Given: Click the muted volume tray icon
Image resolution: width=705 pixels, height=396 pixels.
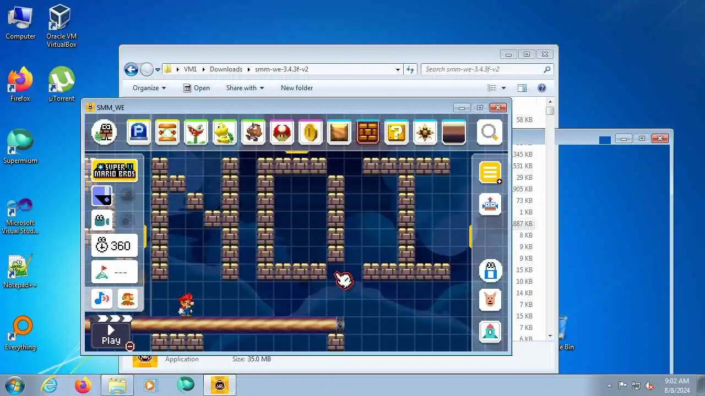Looking at the screenshot, I should tap(650, 386).
